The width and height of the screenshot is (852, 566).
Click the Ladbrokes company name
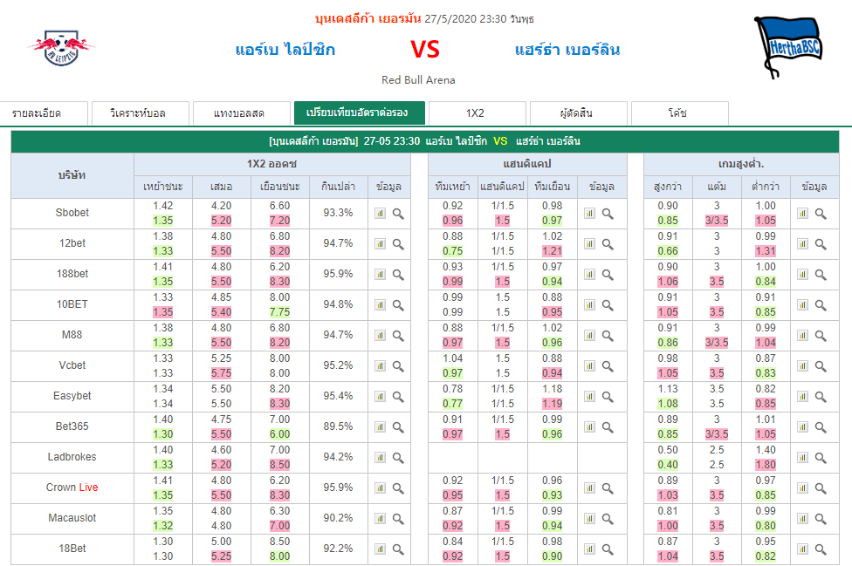[x=72, y=457]
